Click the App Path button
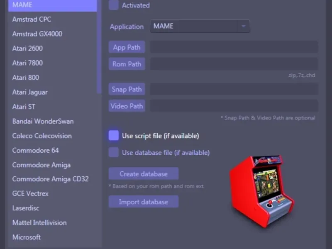Screen dimensions: 332x249 point(127,47)
